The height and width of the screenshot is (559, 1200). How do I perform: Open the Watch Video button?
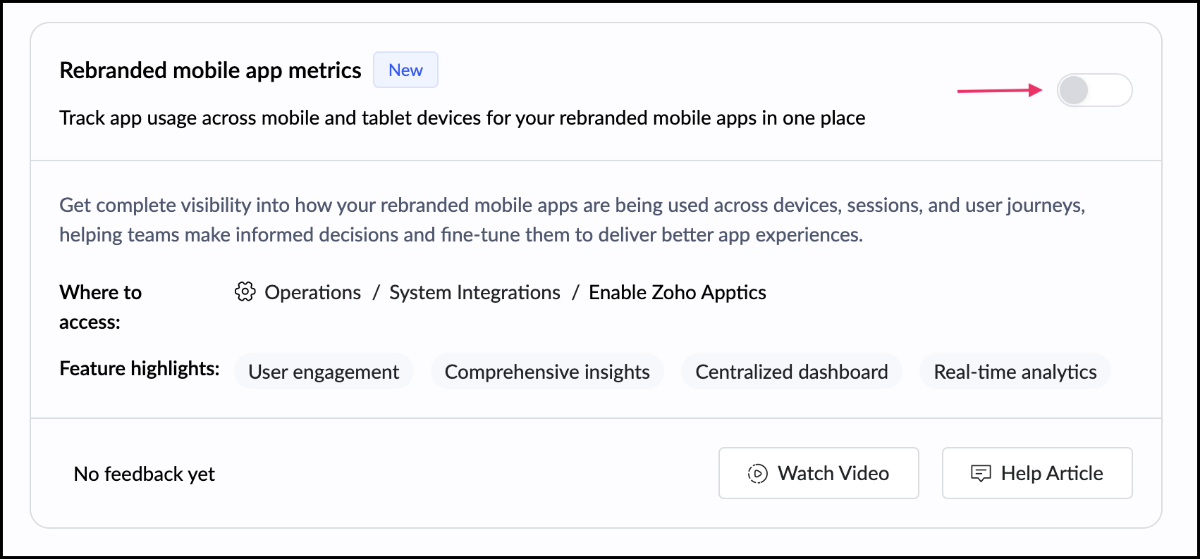pyautogui.click(x=818, y=473)
